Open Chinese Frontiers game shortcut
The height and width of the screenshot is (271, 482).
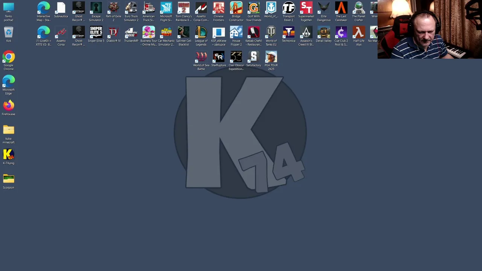click(x=218, y=11)
